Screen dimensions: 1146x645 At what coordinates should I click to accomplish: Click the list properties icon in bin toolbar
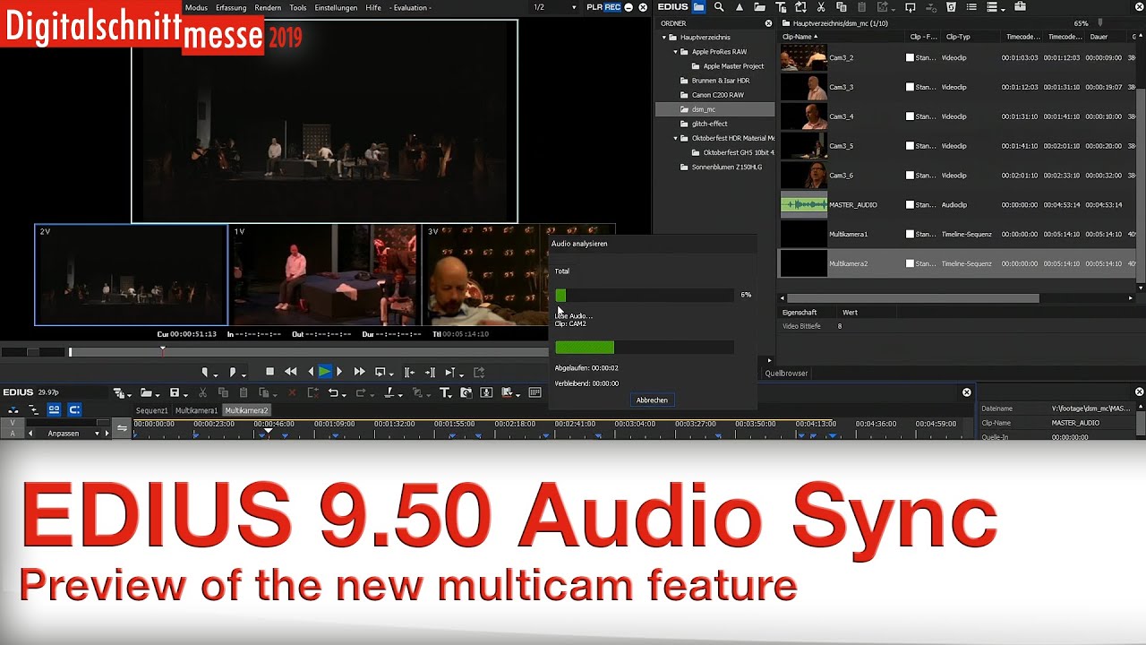click(x=971, y=7)
